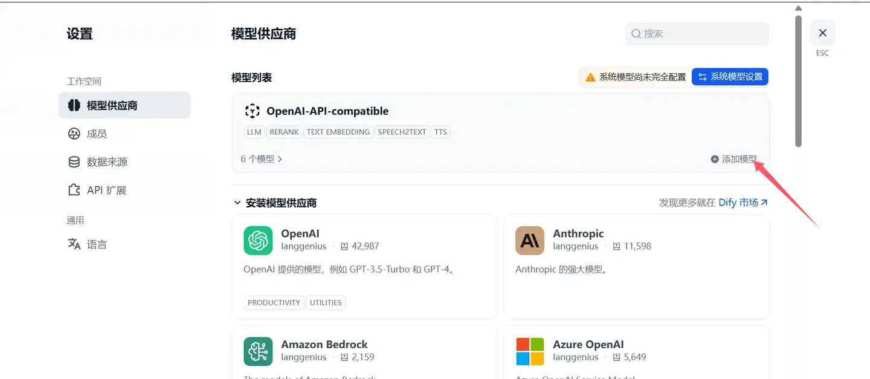This screenshot has width=870, height=379.
Task: Open the OpenAI provider card title
Action: 300,233
